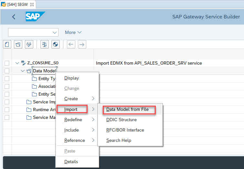Expand the Import submenu arrow
The width and height of the screenshot is (244, 169).
point(93,109)
